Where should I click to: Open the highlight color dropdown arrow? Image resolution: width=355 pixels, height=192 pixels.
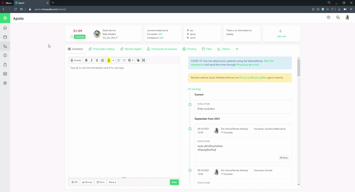coord(113,60)
